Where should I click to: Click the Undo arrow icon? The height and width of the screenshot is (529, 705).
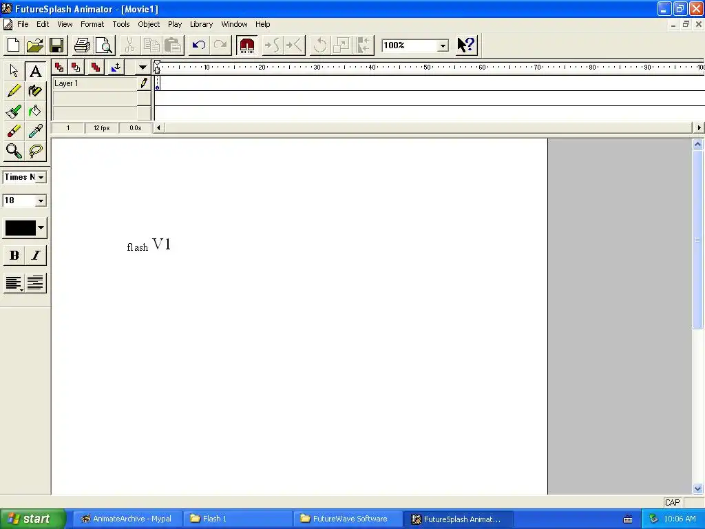tap(199, 45)
